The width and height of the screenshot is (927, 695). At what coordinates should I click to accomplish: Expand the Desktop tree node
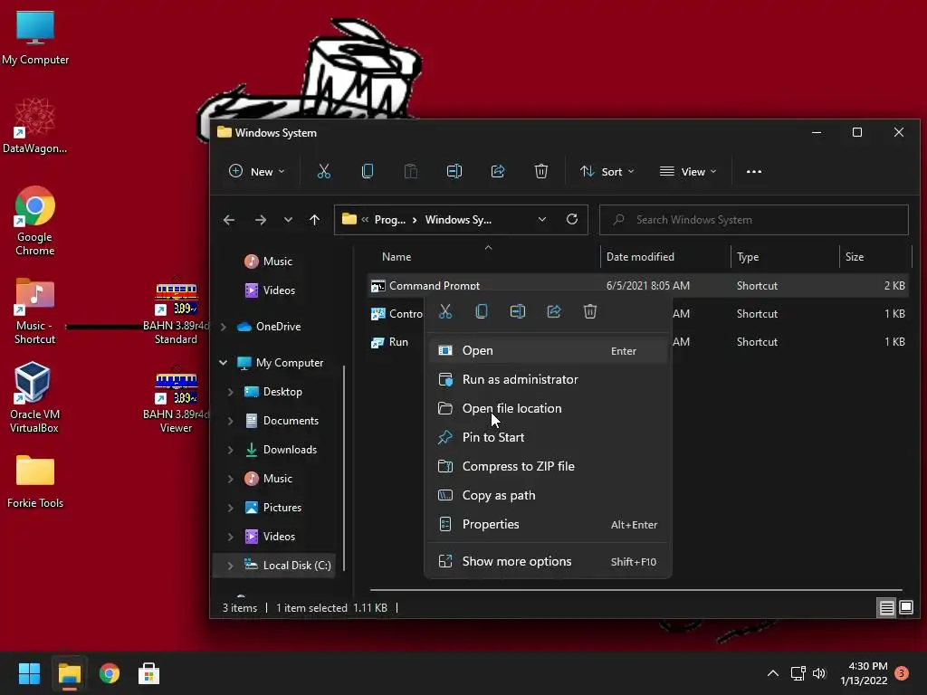(231, 392)
